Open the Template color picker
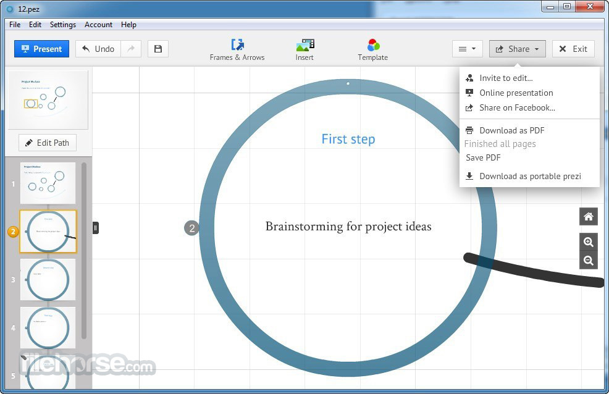The image size is (609, 394). (x=373, y=45)
